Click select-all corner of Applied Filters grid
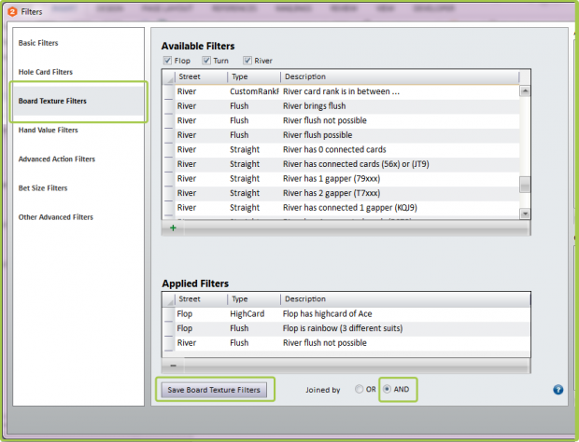Viewport: 579px width, 442px height. (169, 299)
